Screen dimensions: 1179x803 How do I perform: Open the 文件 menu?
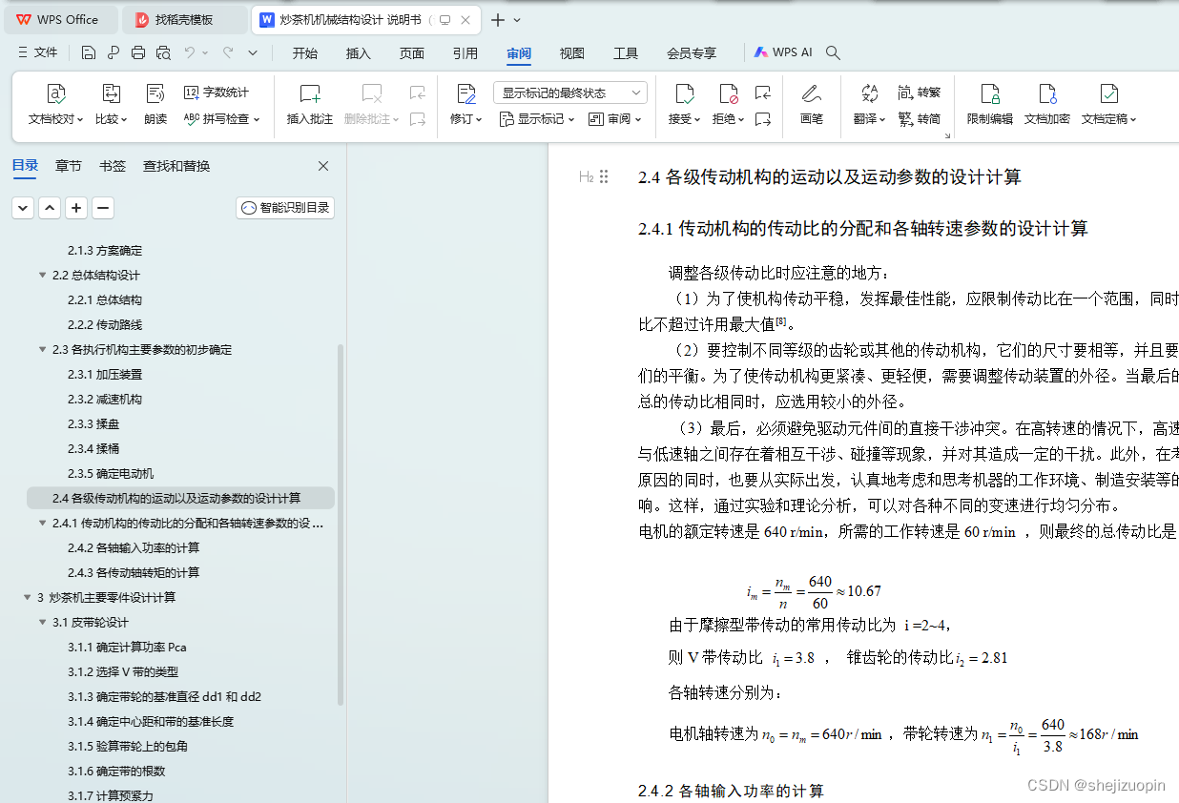37,52
